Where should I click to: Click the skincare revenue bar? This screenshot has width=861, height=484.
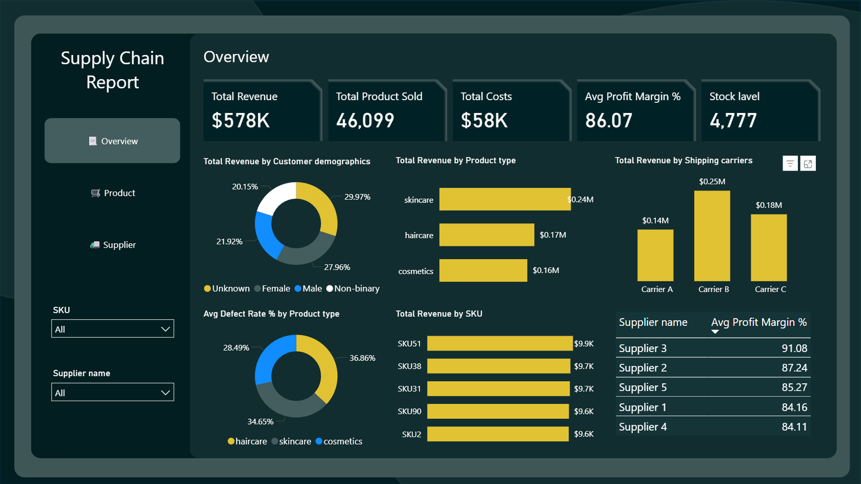point(504,199)
